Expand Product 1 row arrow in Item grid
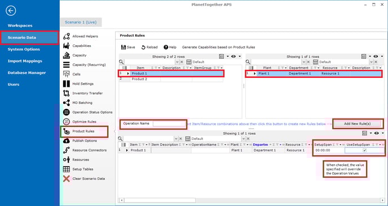Image resolution: width=388 pixels, height=206 pixels. pyautogui.click(x=128, y=73)
